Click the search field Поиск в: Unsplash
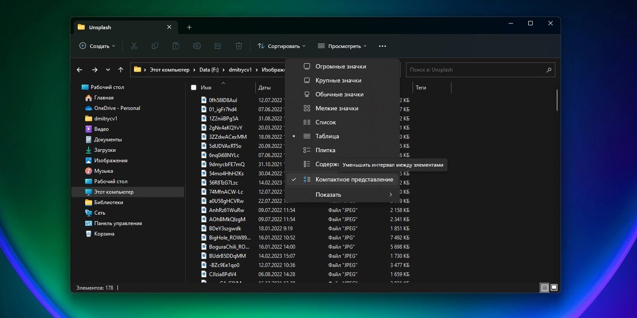The height and width of the screenshot is (318, 637). (475, 70)
